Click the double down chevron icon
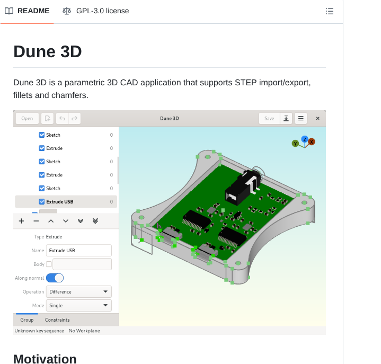 (81, 221)
